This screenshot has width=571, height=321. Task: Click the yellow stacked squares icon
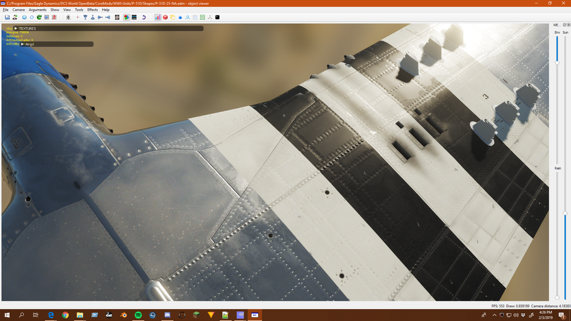[172, 17]
